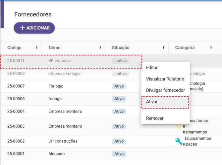Open the Situação column three-dot menu
Image resolution: width=222 pixels, height=165 pixels.
[x=163, y=48]
